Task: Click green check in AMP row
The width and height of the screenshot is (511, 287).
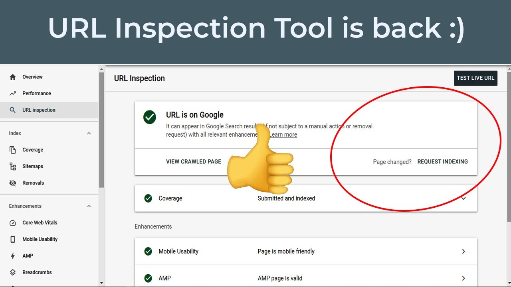Action: pos(148,278)
